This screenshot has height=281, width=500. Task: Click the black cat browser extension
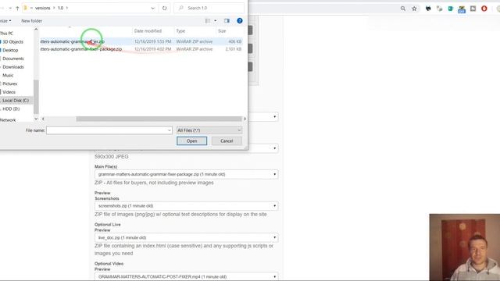pos(428,9)
